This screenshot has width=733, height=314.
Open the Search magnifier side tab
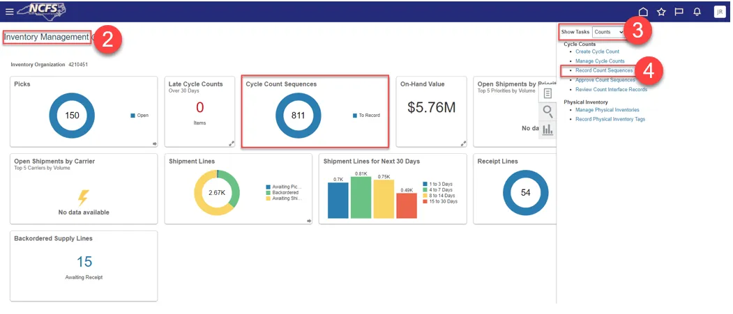click(x=547, y=111)
